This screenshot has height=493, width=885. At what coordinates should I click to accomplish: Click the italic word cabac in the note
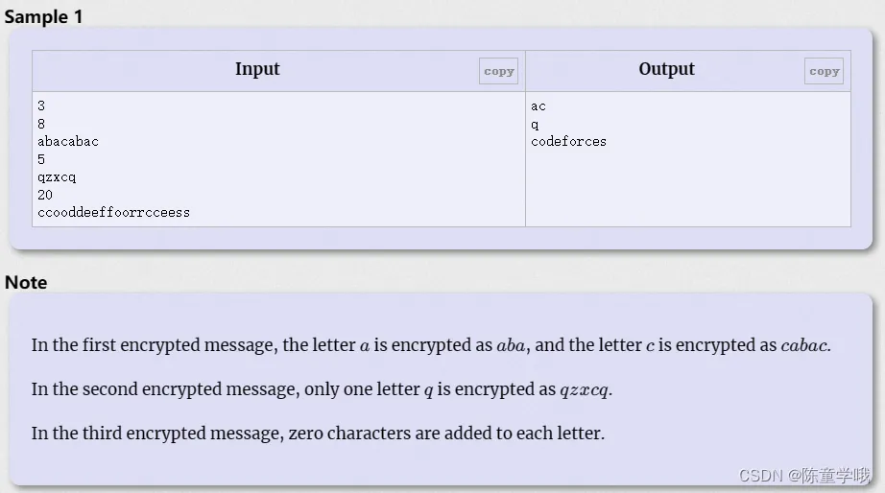(803, 345)
